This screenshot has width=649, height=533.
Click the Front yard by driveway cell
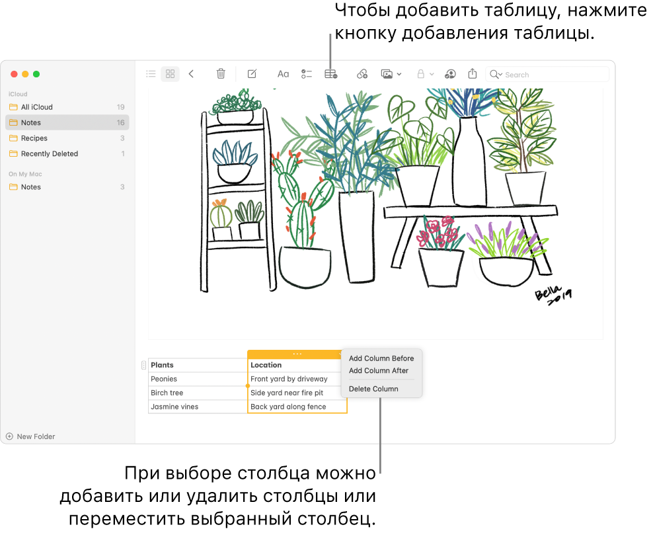tap(297, 379)
